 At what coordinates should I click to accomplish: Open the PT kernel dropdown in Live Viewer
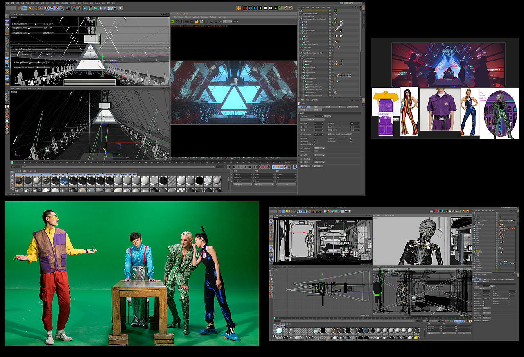tap(227, 21)
